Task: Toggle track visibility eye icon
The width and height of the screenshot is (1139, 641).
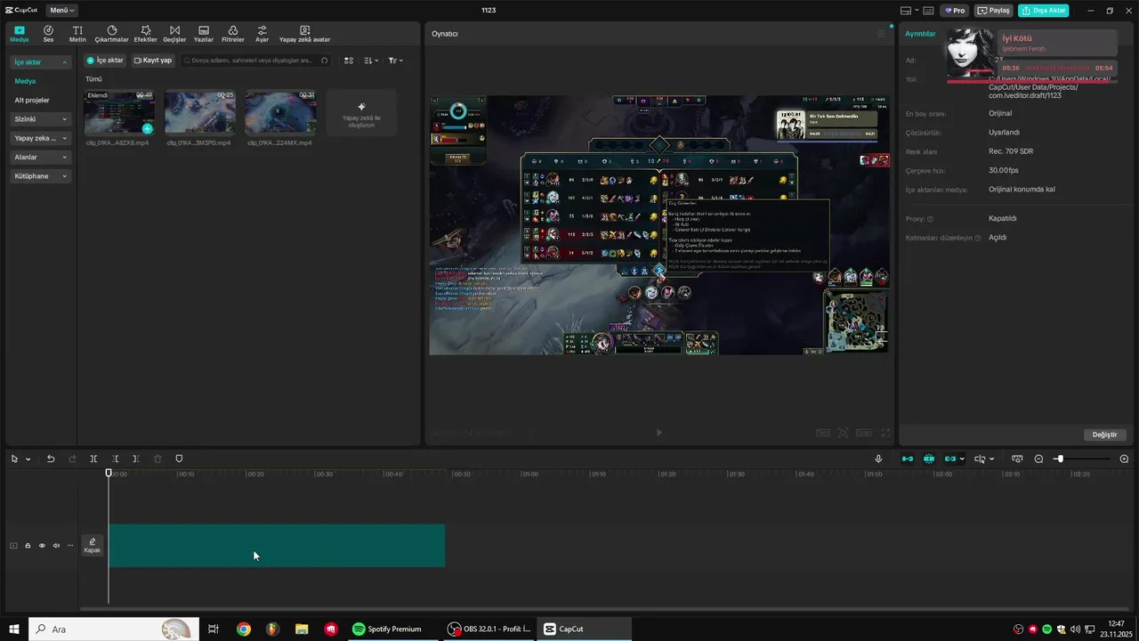Action: tap(42, 546)
